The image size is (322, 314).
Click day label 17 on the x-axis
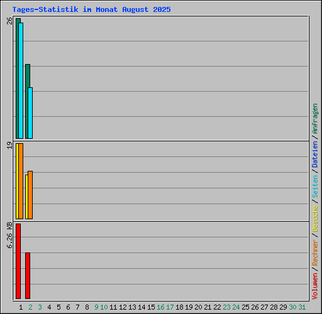click(x=170, y=307)
